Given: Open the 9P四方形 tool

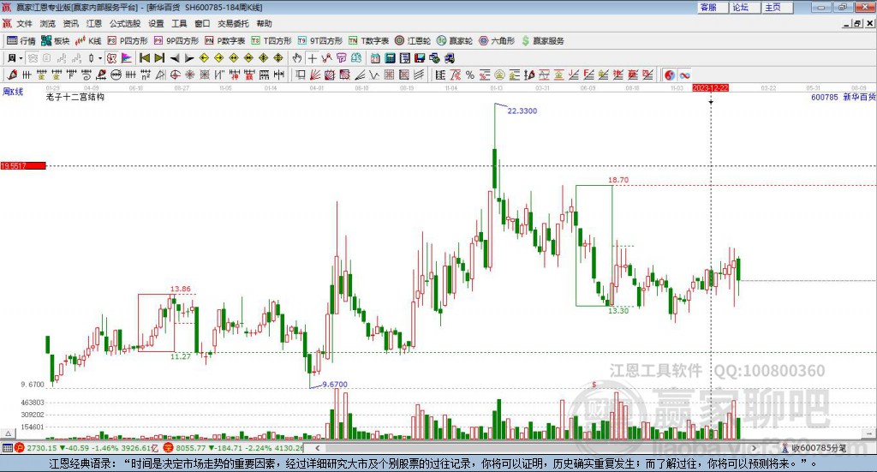Looking at the screenshot, I should click(176, 41).
